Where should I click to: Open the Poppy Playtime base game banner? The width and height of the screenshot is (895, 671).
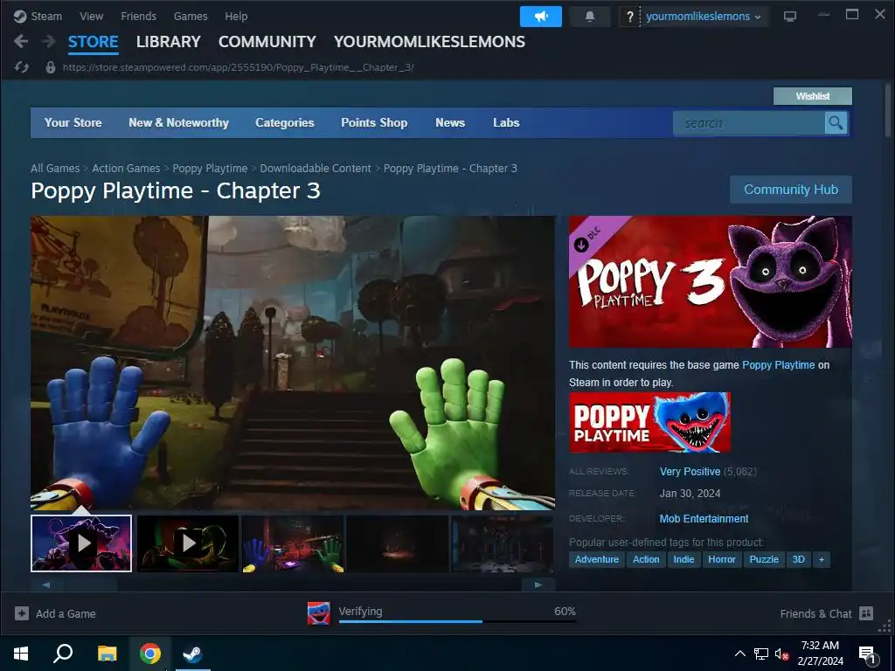pyautogui.click(x=649, y=422)
